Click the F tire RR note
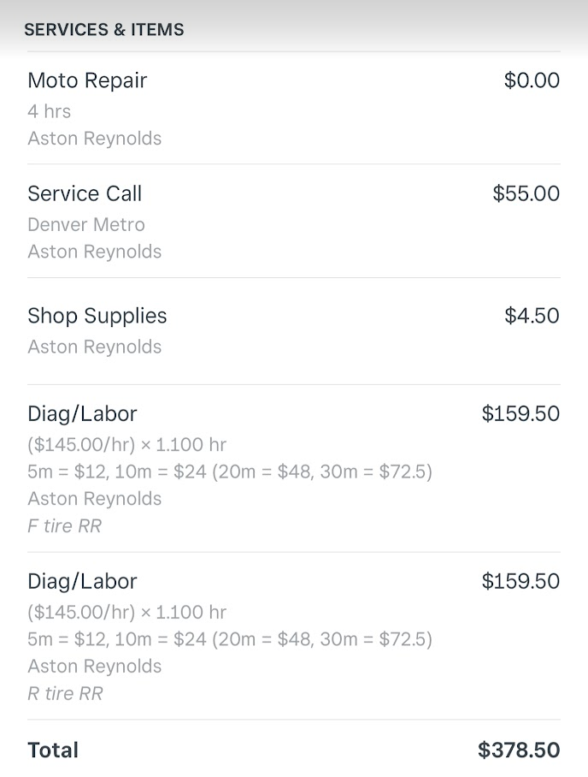This screenshot has height=777, width=588. click(x=64, y=525)
